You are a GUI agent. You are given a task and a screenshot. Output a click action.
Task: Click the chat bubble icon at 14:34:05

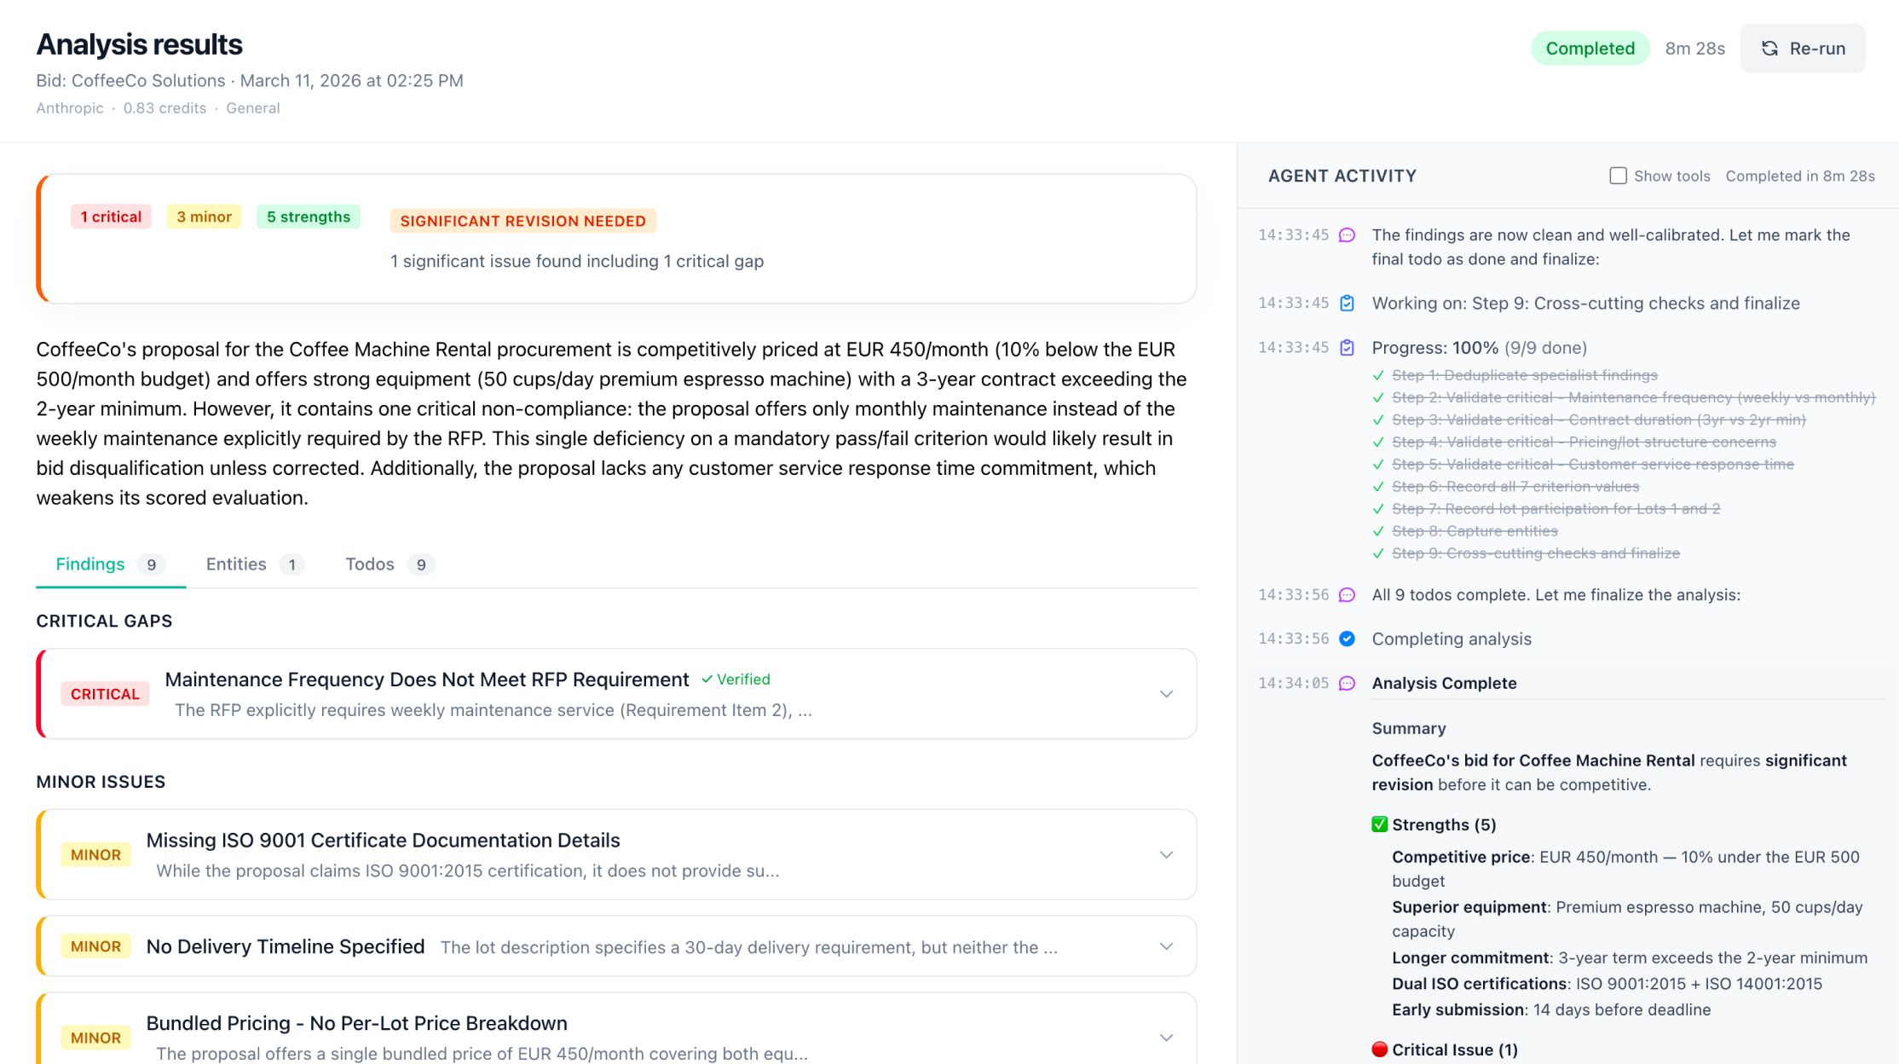[1347, 684]
